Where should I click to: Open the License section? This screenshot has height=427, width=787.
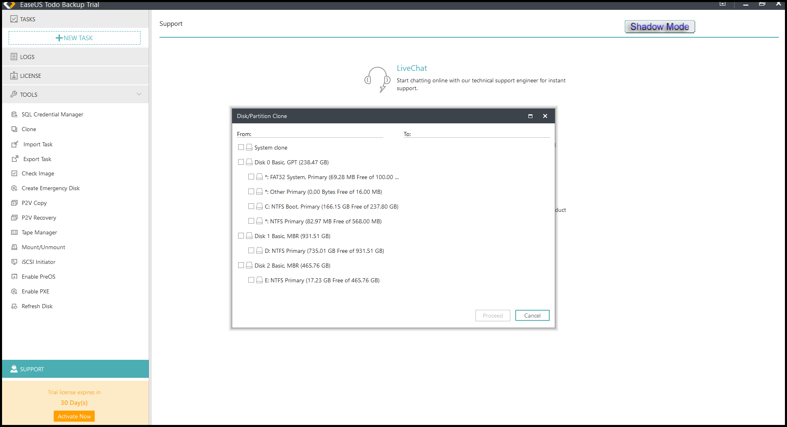tap(75, 75)
